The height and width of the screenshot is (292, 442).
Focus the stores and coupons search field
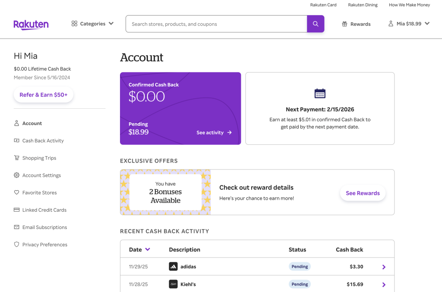click(x=216, y=24)
